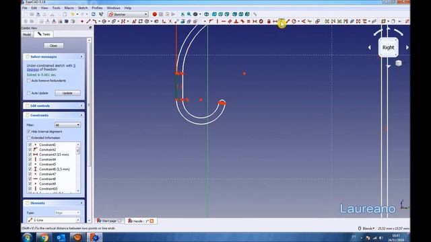This screenshot has width=431, height=242.
Task: Collapse the Constraints panel
Action: [x=81, y=115]
